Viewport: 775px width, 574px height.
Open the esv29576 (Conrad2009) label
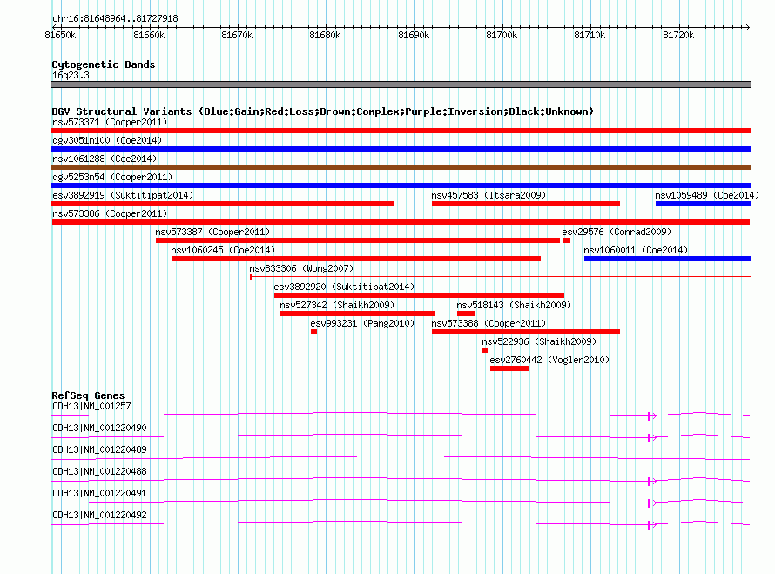click(x=617, y=232)
